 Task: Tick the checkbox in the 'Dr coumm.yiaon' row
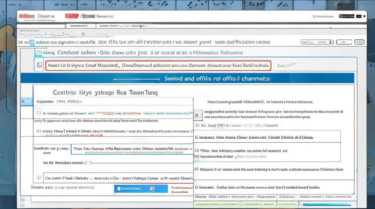coord(39,114)
